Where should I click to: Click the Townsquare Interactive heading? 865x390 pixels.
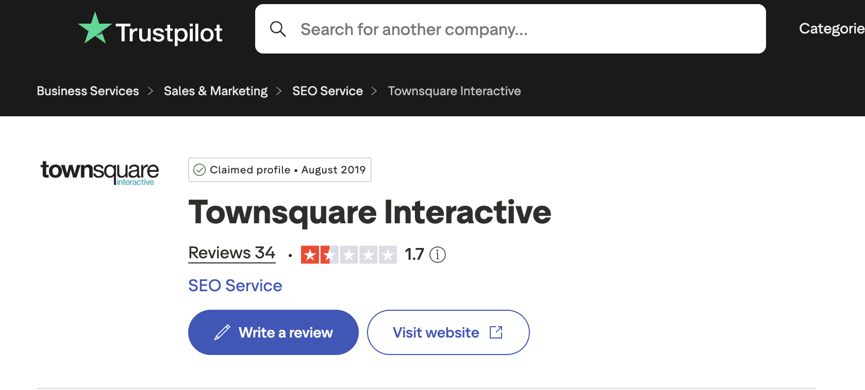(370, 212)
